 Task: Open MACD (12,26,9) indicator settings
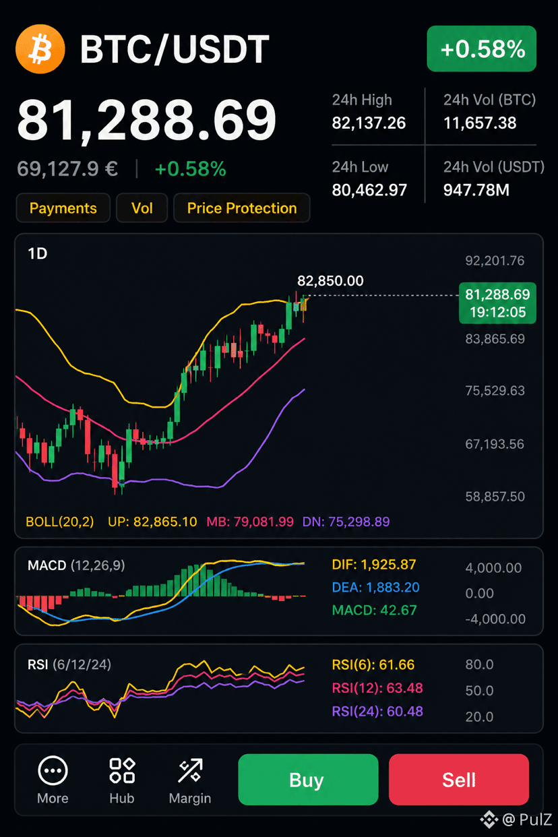point(76,565)
